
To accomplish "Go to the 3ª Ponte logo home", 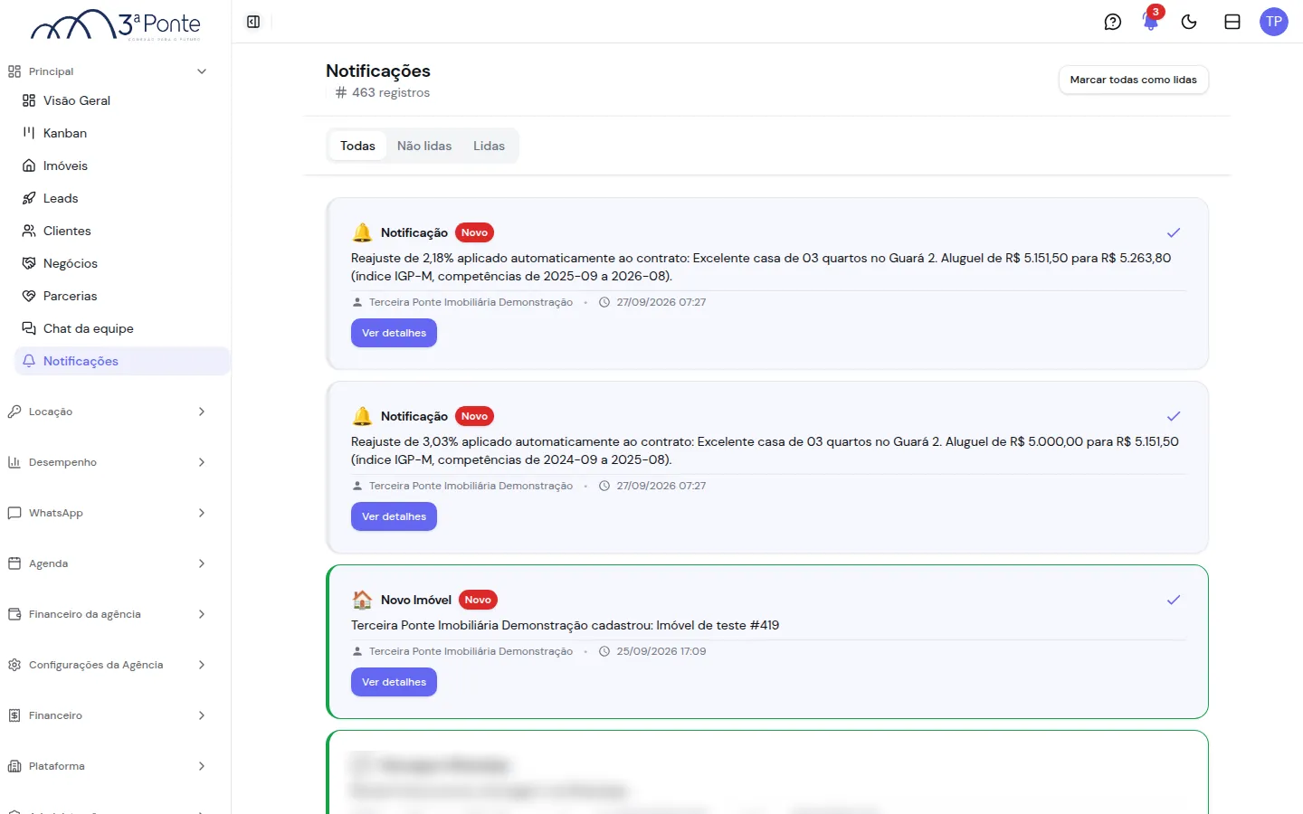I will [116, 25].
